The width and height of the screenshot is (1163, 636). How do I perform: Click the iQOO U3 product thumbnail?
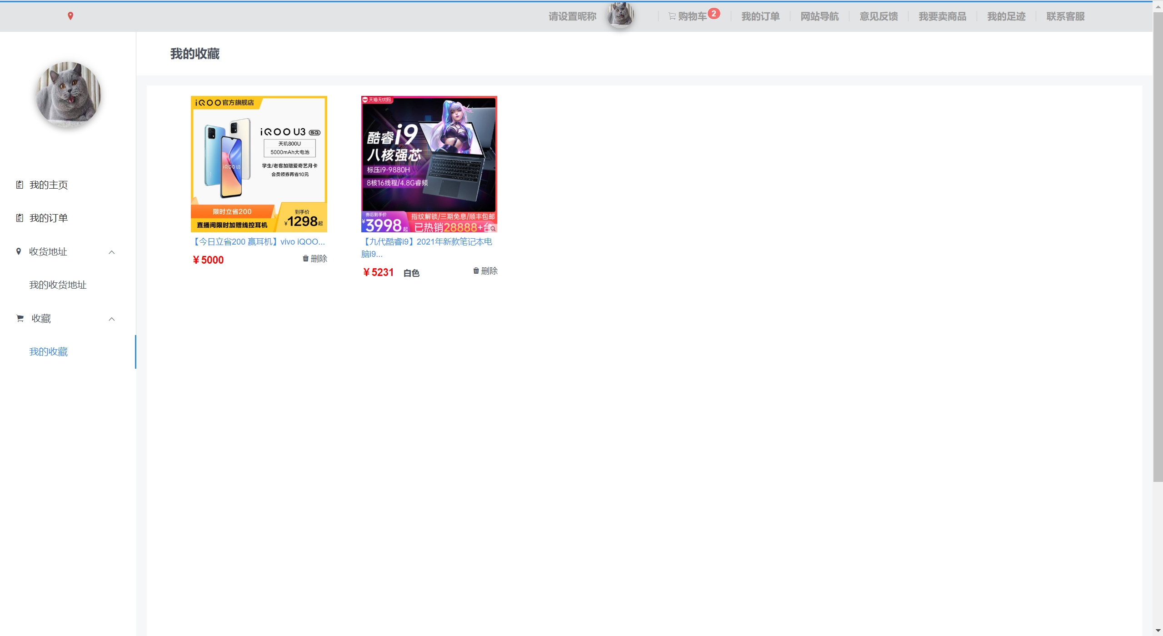point(259,164)
